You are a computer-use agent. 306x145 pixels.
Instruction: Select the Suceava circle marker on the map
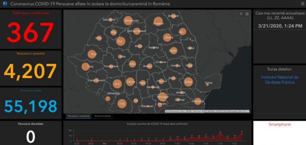click(x=158, y=22)
